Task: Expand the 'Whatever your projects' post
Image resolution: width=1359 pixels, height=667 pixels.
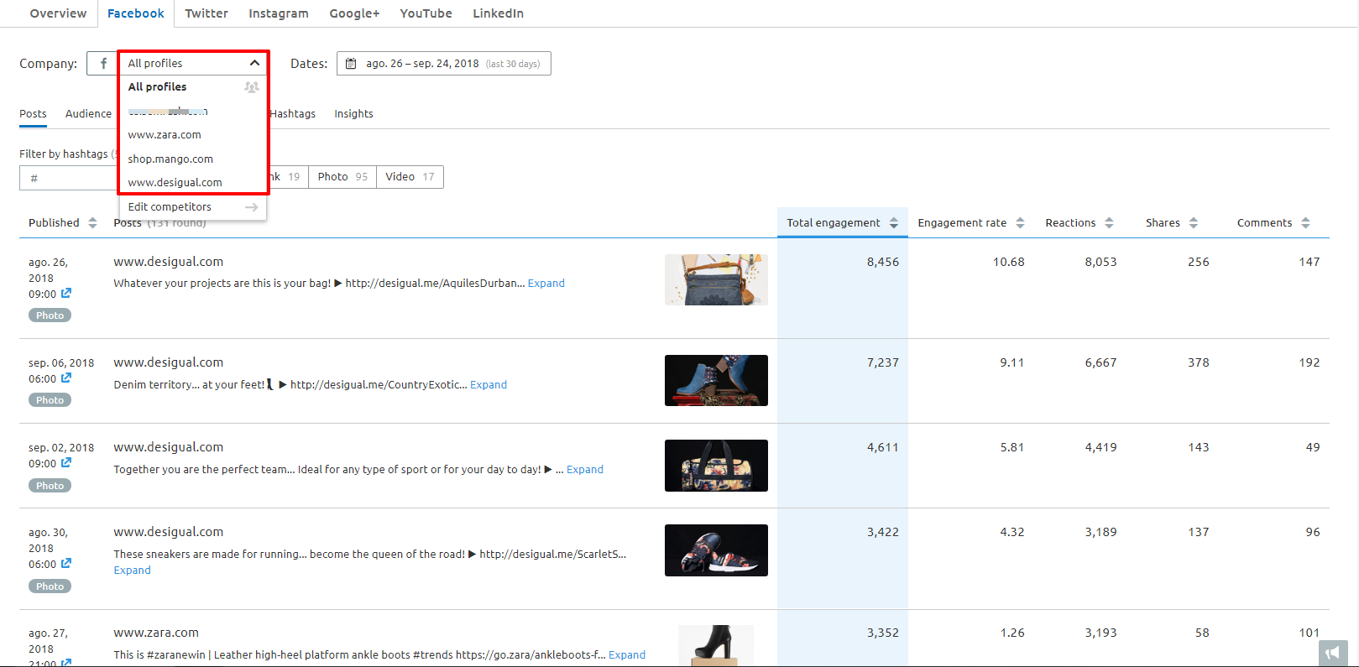Action: pos(546,284)
